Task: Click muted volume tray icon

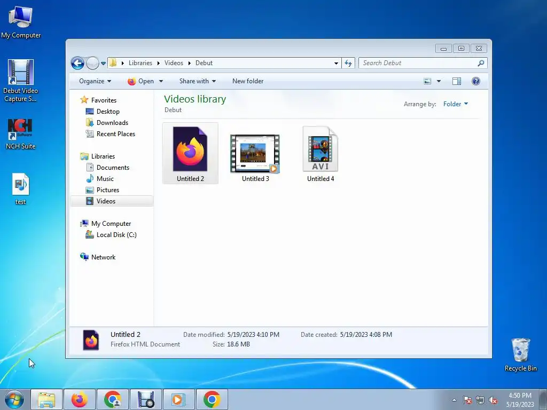Action: click(x=493, y=400)
